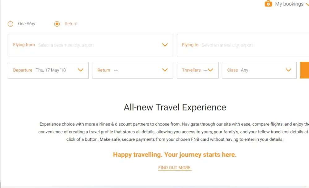
Task: Click the Class Any selection field
Action: (x=253, y=70)
